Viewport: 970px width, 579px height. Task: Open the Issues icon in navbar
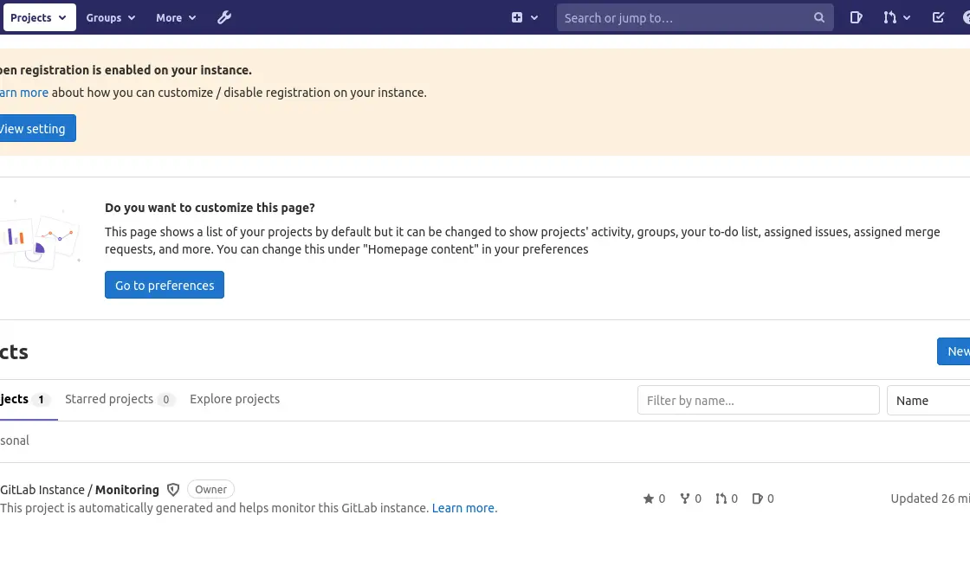857,17
